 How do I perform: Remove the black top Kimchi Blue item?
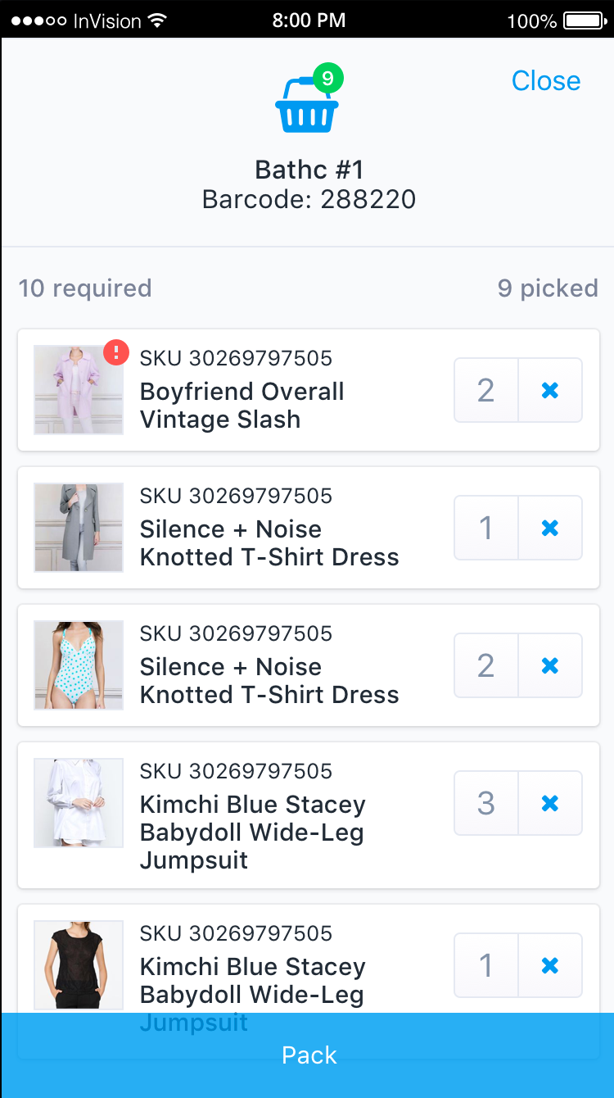coord(550,965)
